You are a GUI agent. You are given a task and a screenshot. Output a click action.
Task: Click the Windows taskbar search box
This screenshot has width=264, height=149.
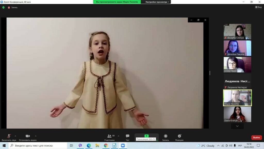pos(38,146)
